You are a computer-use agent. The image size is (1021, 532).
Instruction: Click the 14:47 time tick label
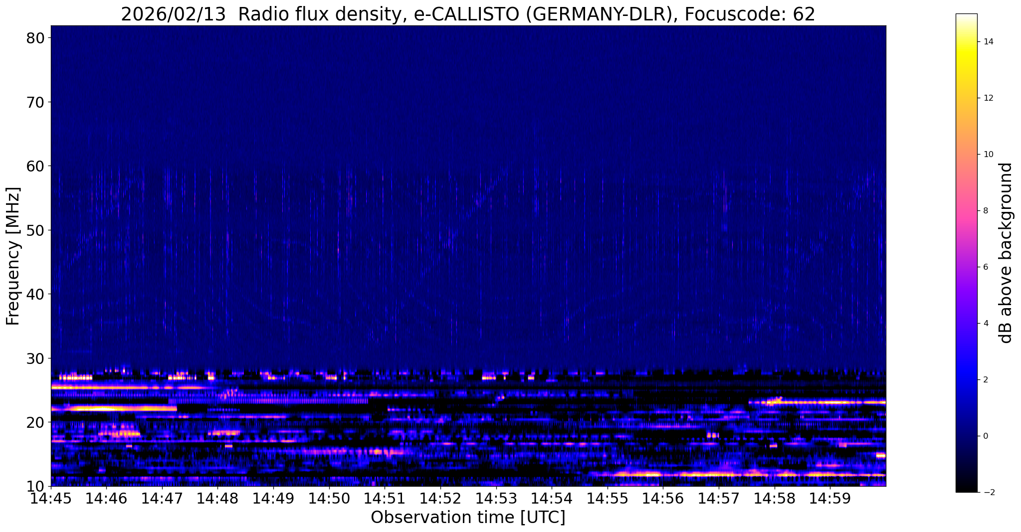click(162, 498)
